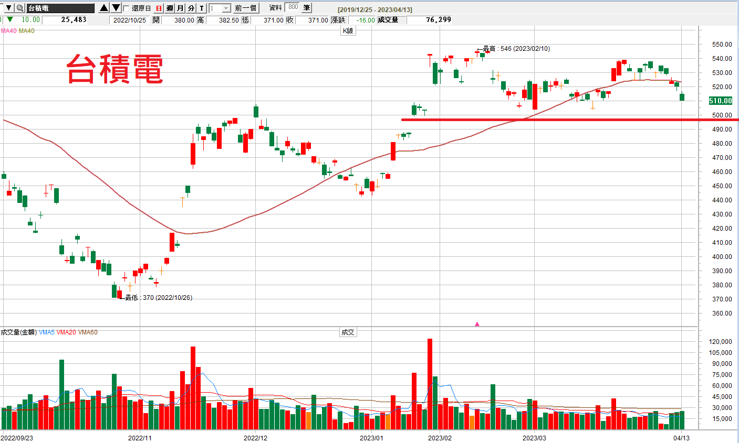The width and height of the screenshot is (739, 443).
Task: Click the open price value 380.00
Action: point(184,20)
